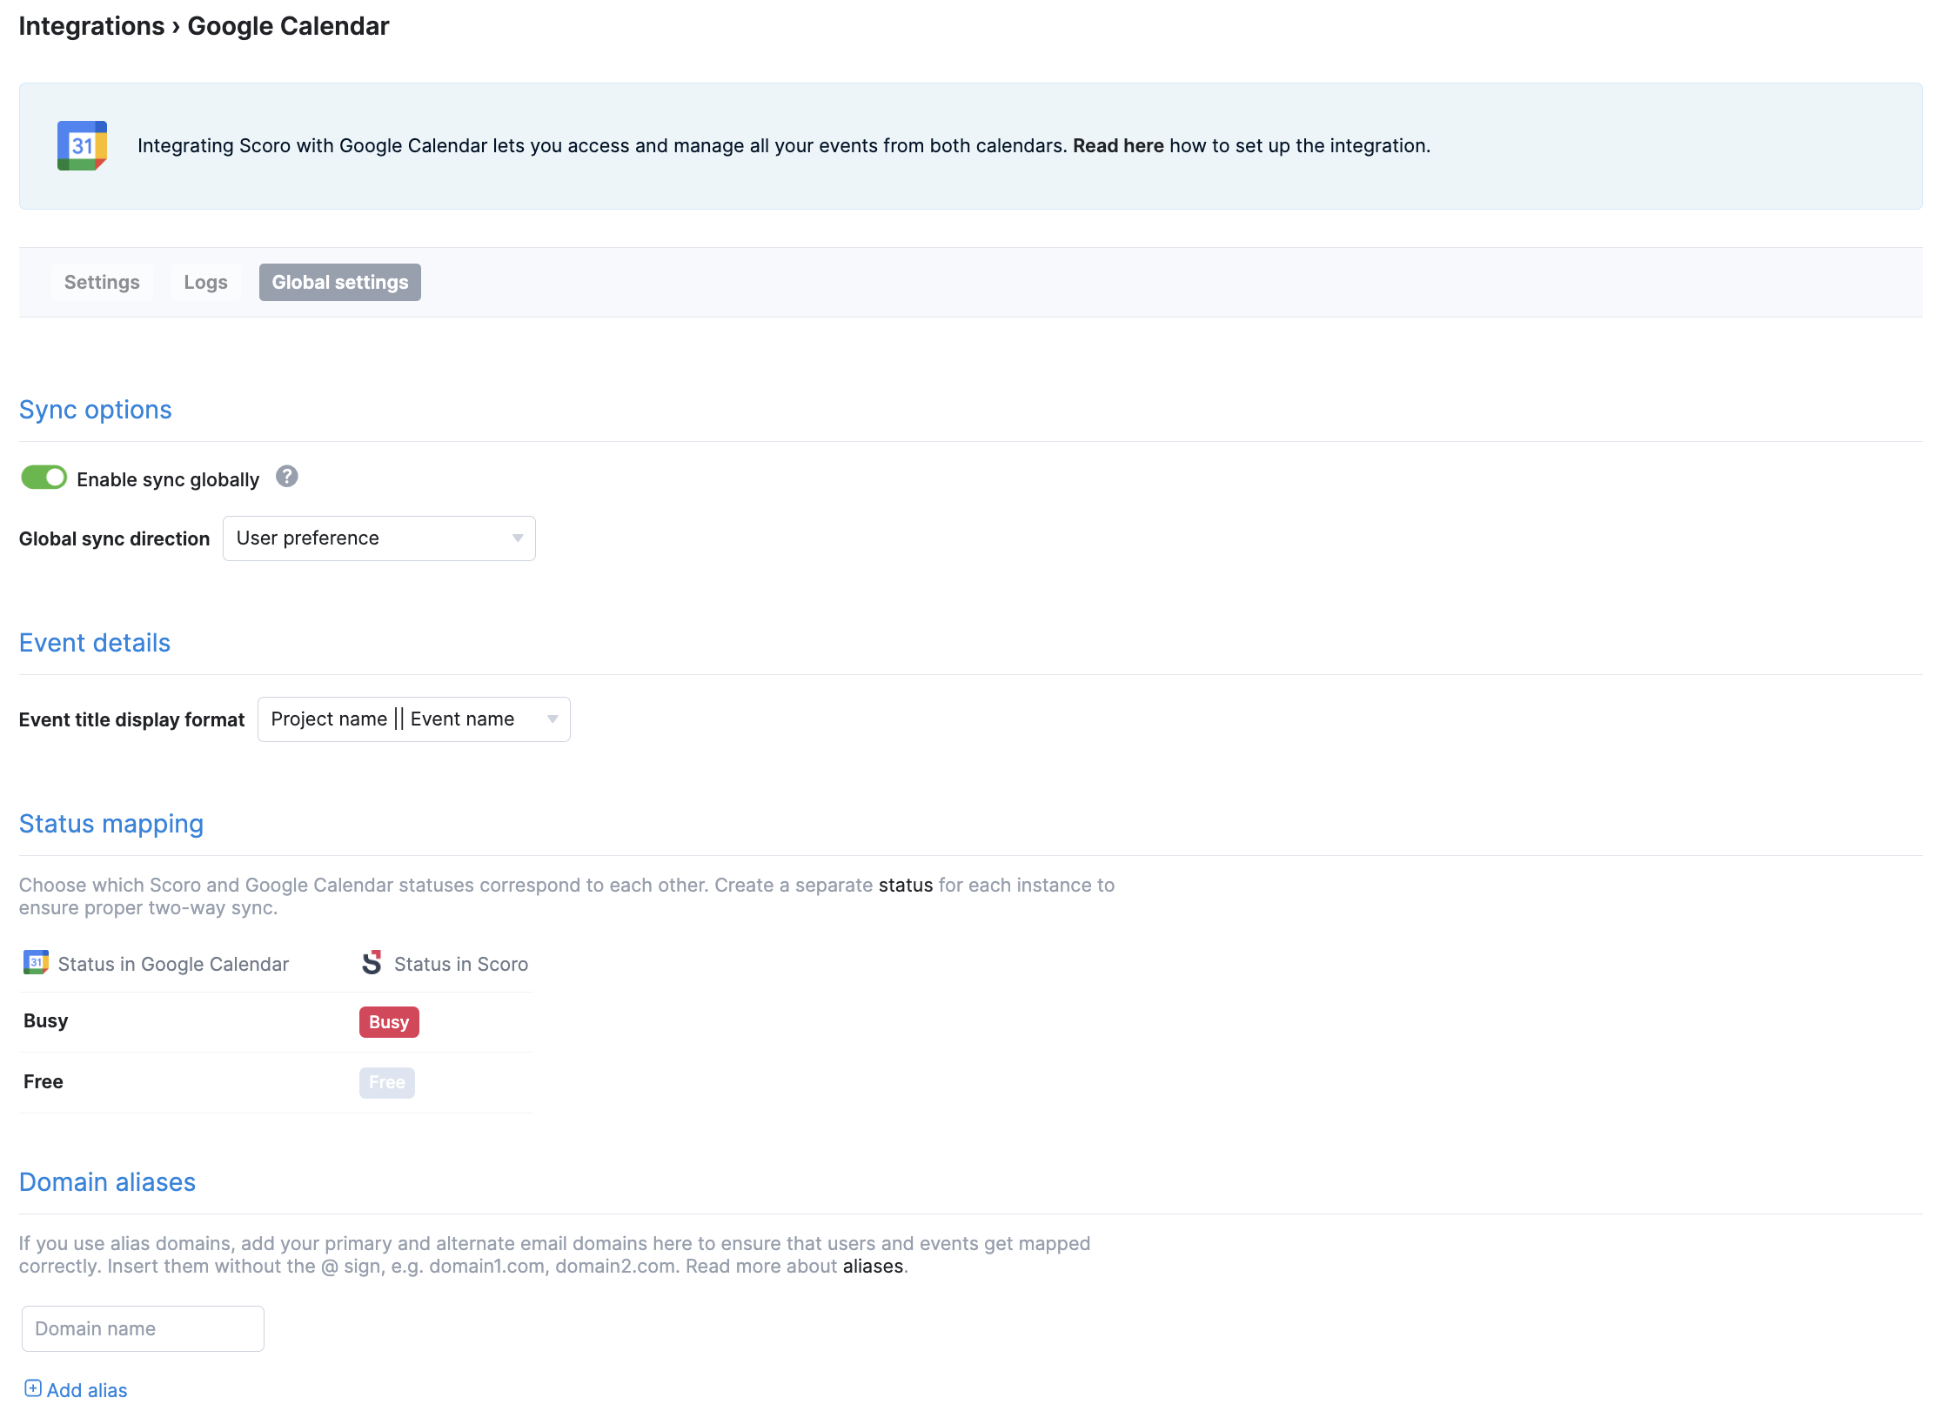1949x1411 pixels.
Task: Click Free in Google Calendar column
Action: coord(44,1081)
